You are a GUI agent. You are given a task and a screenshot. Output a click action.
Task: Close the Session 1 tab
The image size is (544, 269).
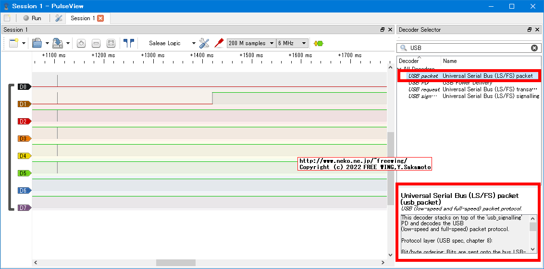point(100,18)
